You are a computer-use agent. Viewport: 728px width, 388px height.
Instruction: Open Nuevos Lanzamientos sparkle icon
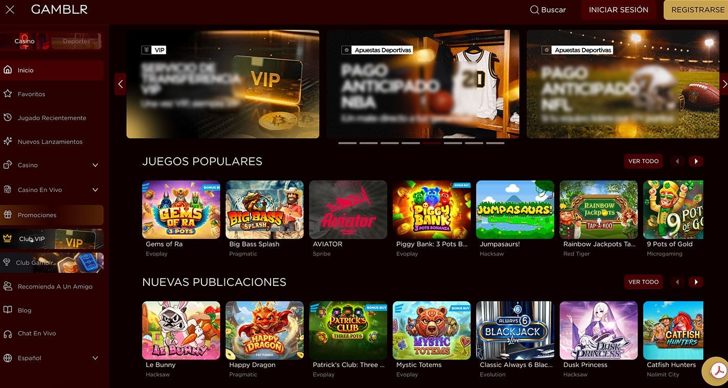pos(8,141)
